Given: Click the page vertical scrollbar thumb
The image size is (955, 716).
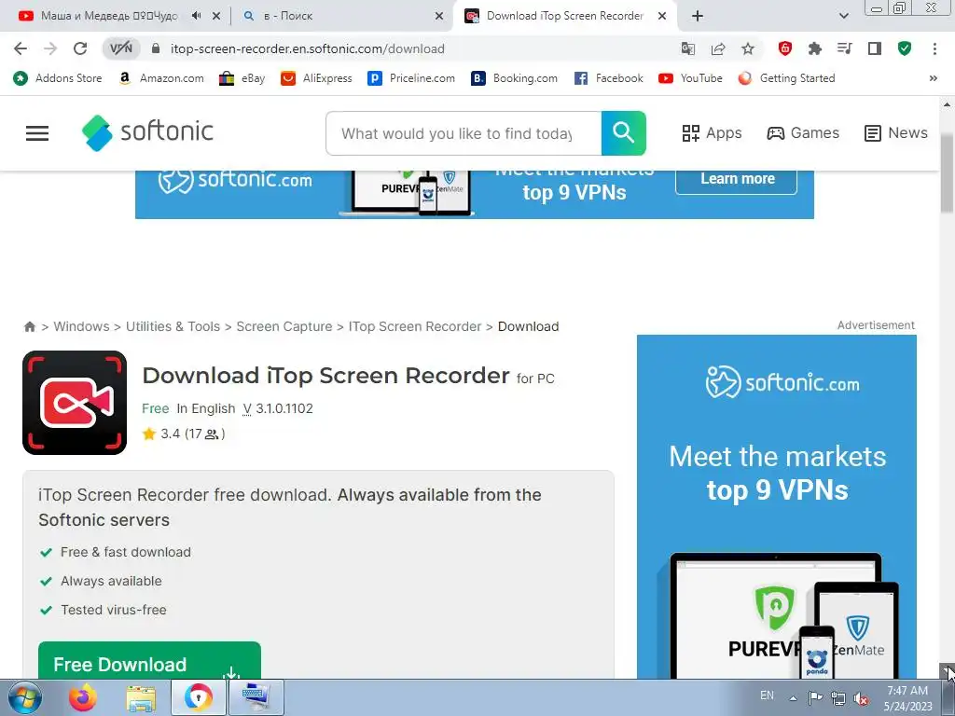Looking at the screenshot, I should pos(947,173).
